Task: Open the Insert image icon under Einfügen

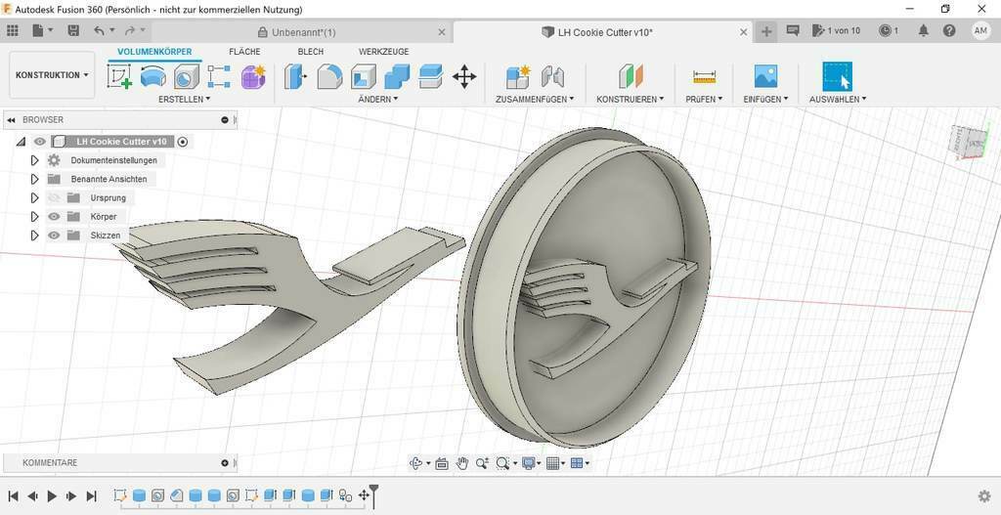Action: coord(765,76)
